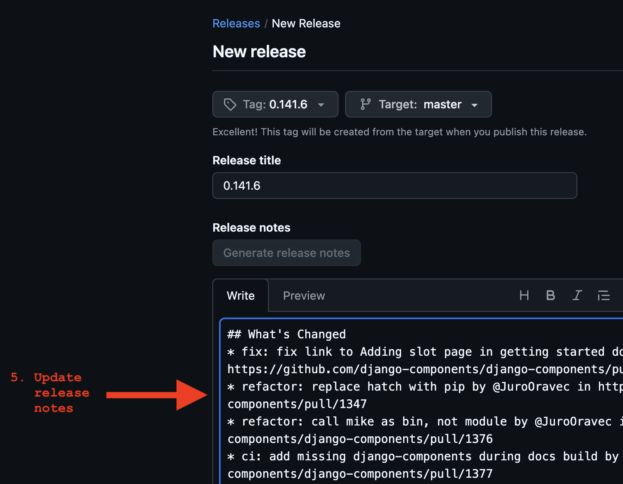The image size is (623, 484).
Task: Click the New Release breadcrumb text
Action: point(306,23)
